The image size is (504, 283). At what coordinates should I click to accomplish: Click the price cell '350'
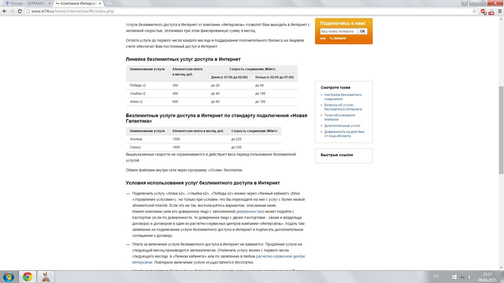coord(175,85)
